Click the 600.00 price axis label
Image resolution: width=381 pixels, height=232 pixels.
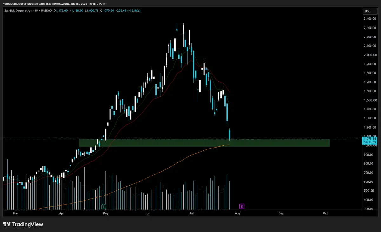[x=369, y=182]
